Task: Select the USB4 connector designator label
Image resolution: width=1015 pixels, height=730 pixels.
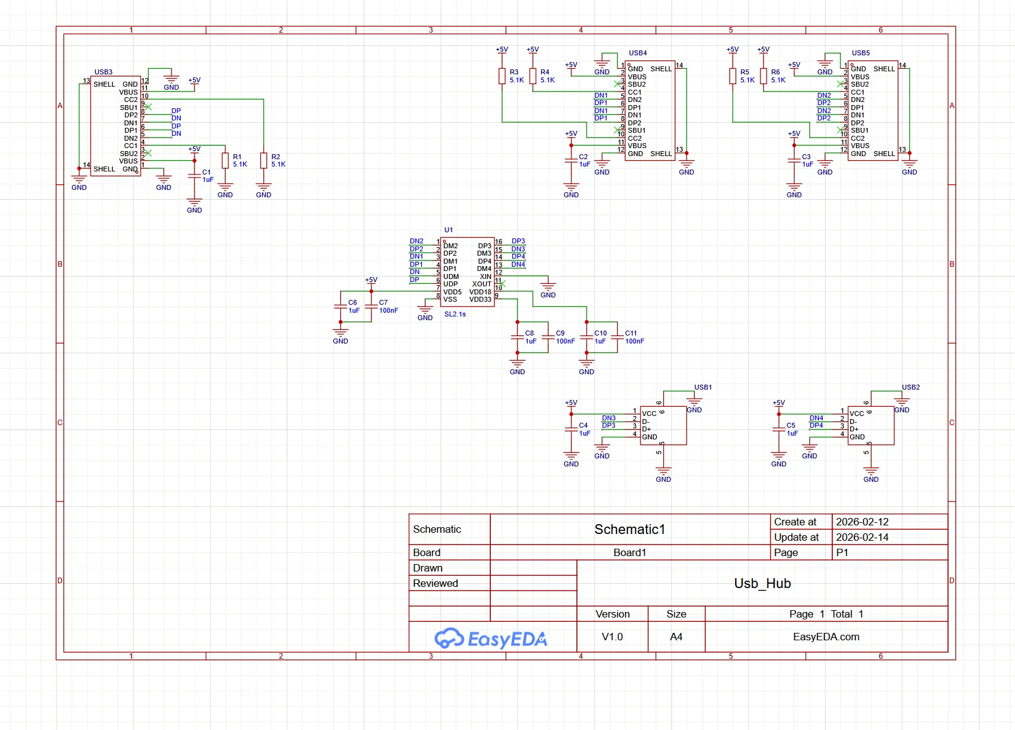Action: (637, 53)
